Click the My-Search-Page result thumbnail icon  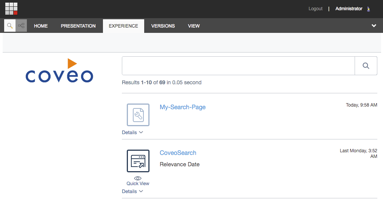coord(138,115)
